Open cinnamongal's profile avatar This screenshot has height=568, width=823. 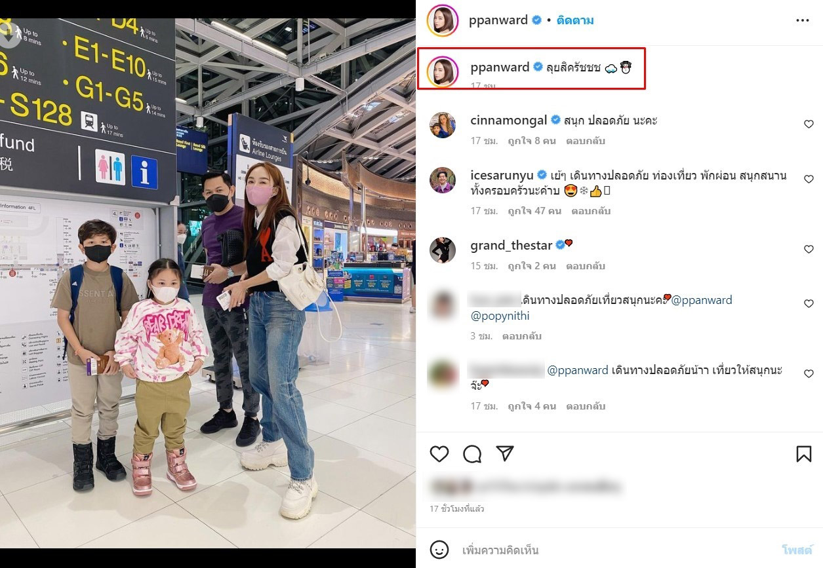tap(443, 125)
